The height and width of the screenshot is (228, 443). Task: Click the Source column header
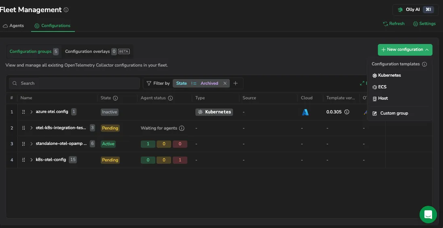point(249,98)
